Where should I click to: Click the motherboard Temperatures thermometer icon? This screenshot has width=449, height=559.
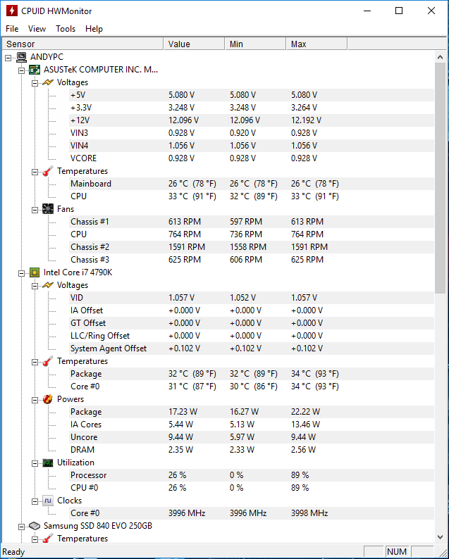tap(48, 171)
